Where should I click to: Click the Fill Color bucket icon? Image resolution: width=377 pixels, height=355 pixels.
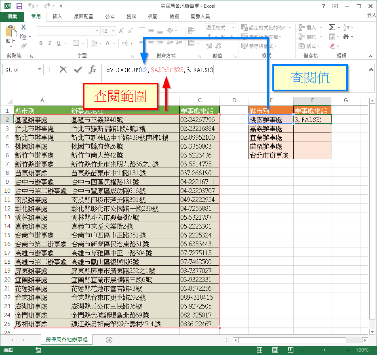pyautogui.click(x=94, y=43)
